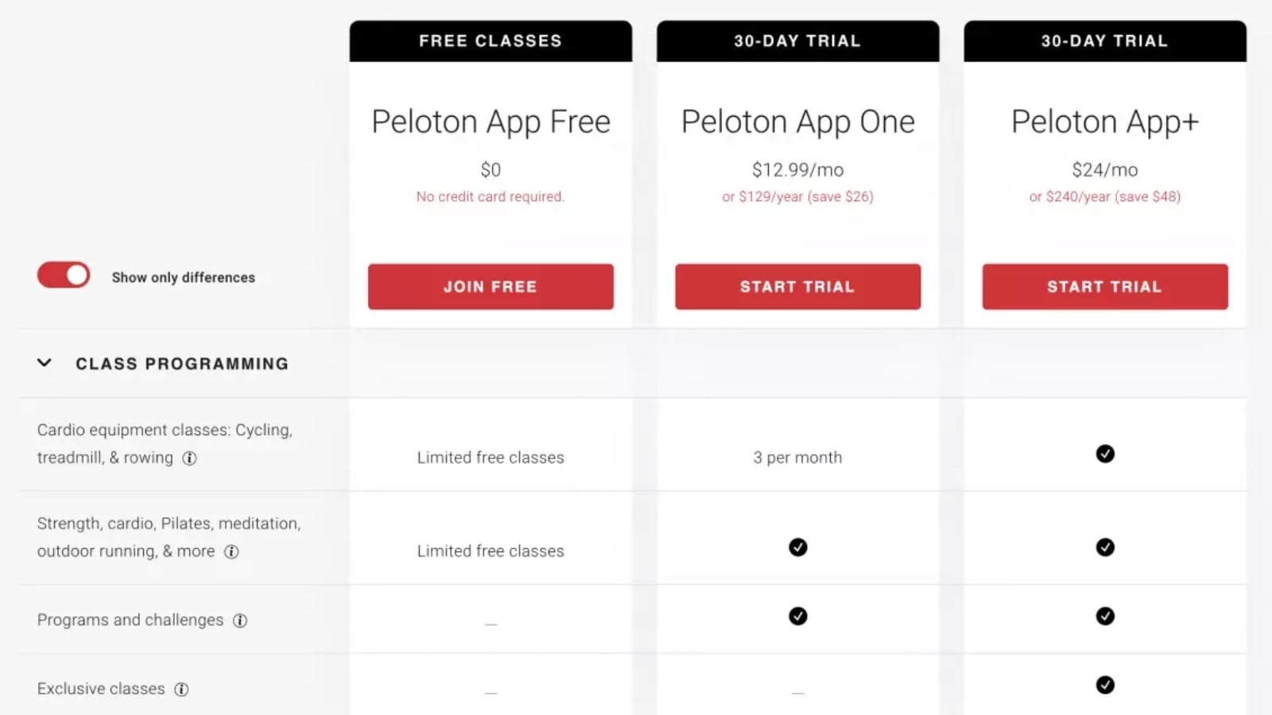The image size is (1272, 715).
Task: Collapse the Class Programming section chevron
Action: coord(45,363)
